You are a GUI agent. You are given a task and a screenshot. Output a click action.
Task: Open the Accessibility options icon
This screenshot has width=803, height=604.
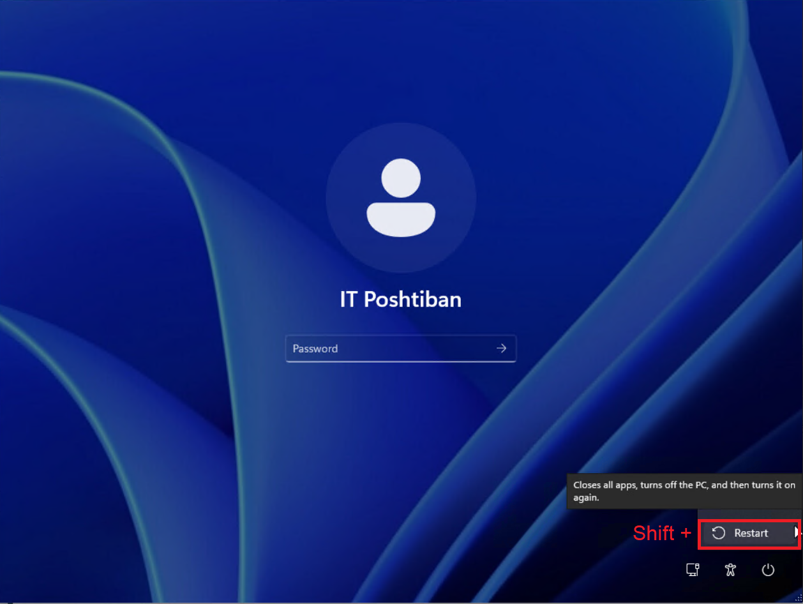point(731,570)
